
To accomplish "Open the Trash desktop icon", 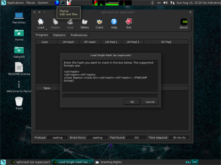I will [19, 103].
